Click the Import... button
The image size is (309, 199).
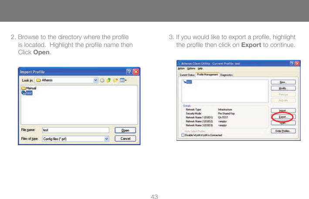[x=283, y=110]
